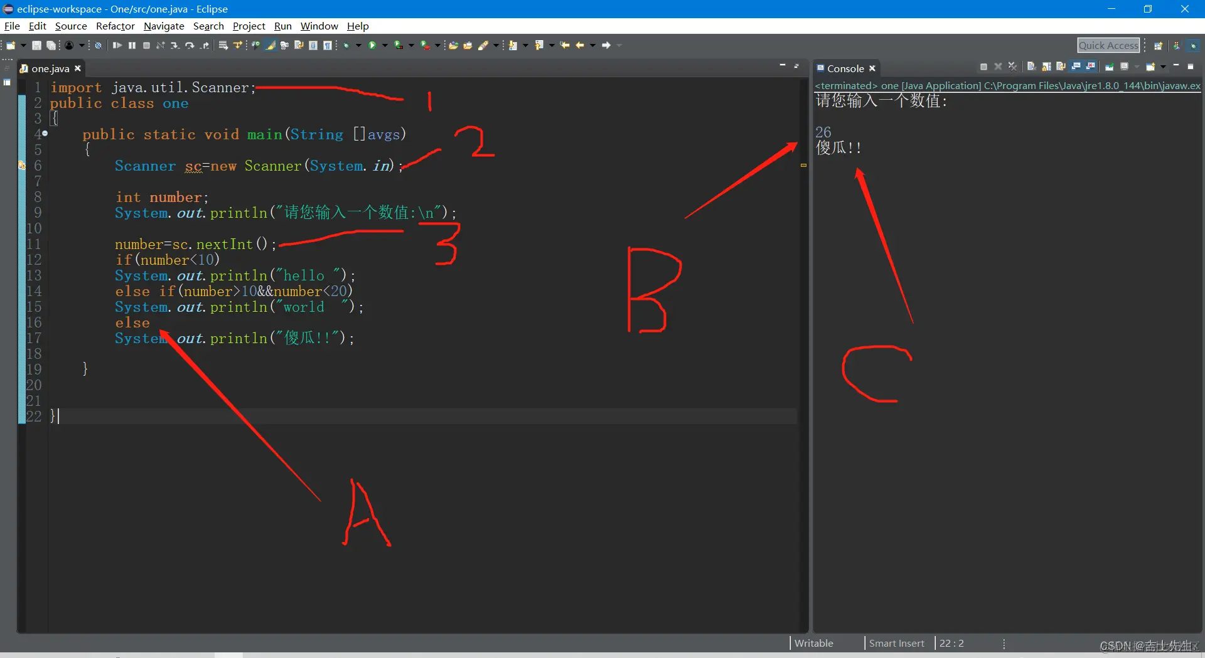
Task: Click the New file toolbar icon
Action: [x=11, y=45]
